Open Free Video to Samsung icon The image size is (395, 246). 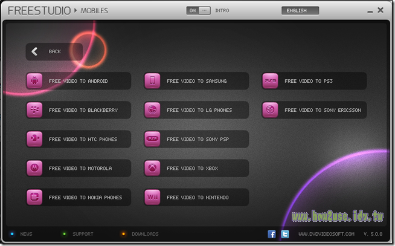[152, 81]
